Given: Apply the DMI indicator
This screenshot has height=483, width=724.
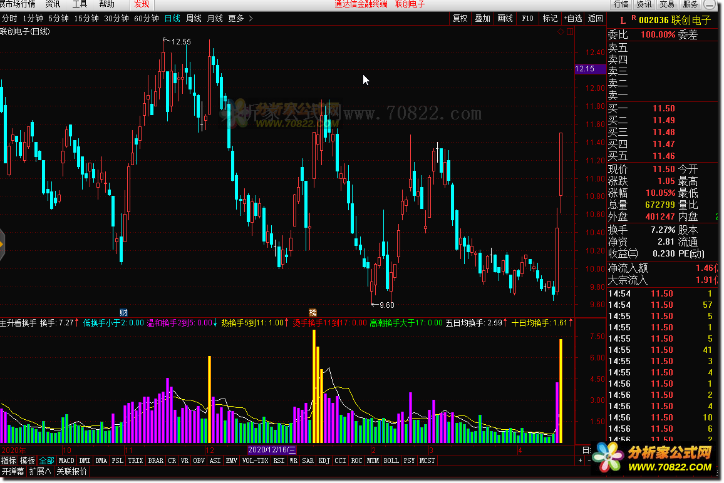Looking at the screenshot, I should (x=85, y=460).
